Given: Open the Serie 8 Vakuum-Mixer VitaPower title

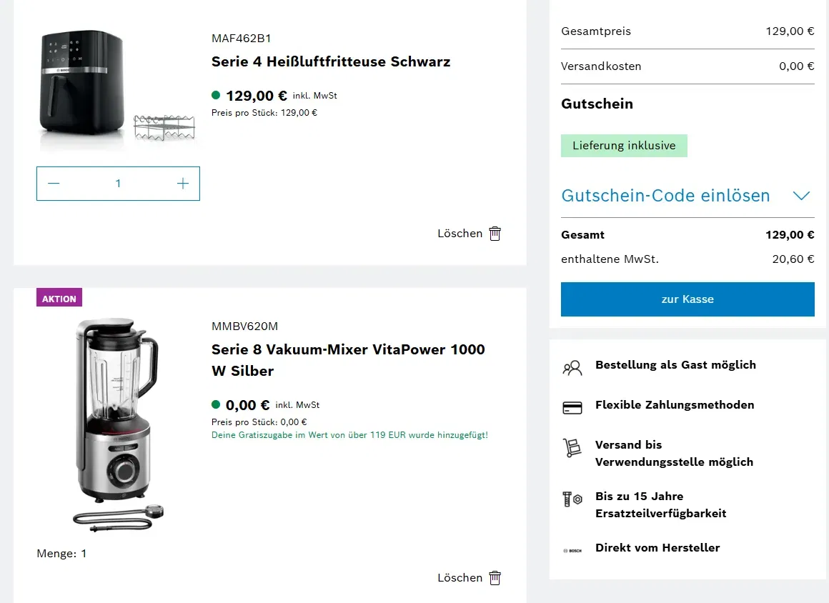Looking at the screenshot, I should click(x=348, y=359).
